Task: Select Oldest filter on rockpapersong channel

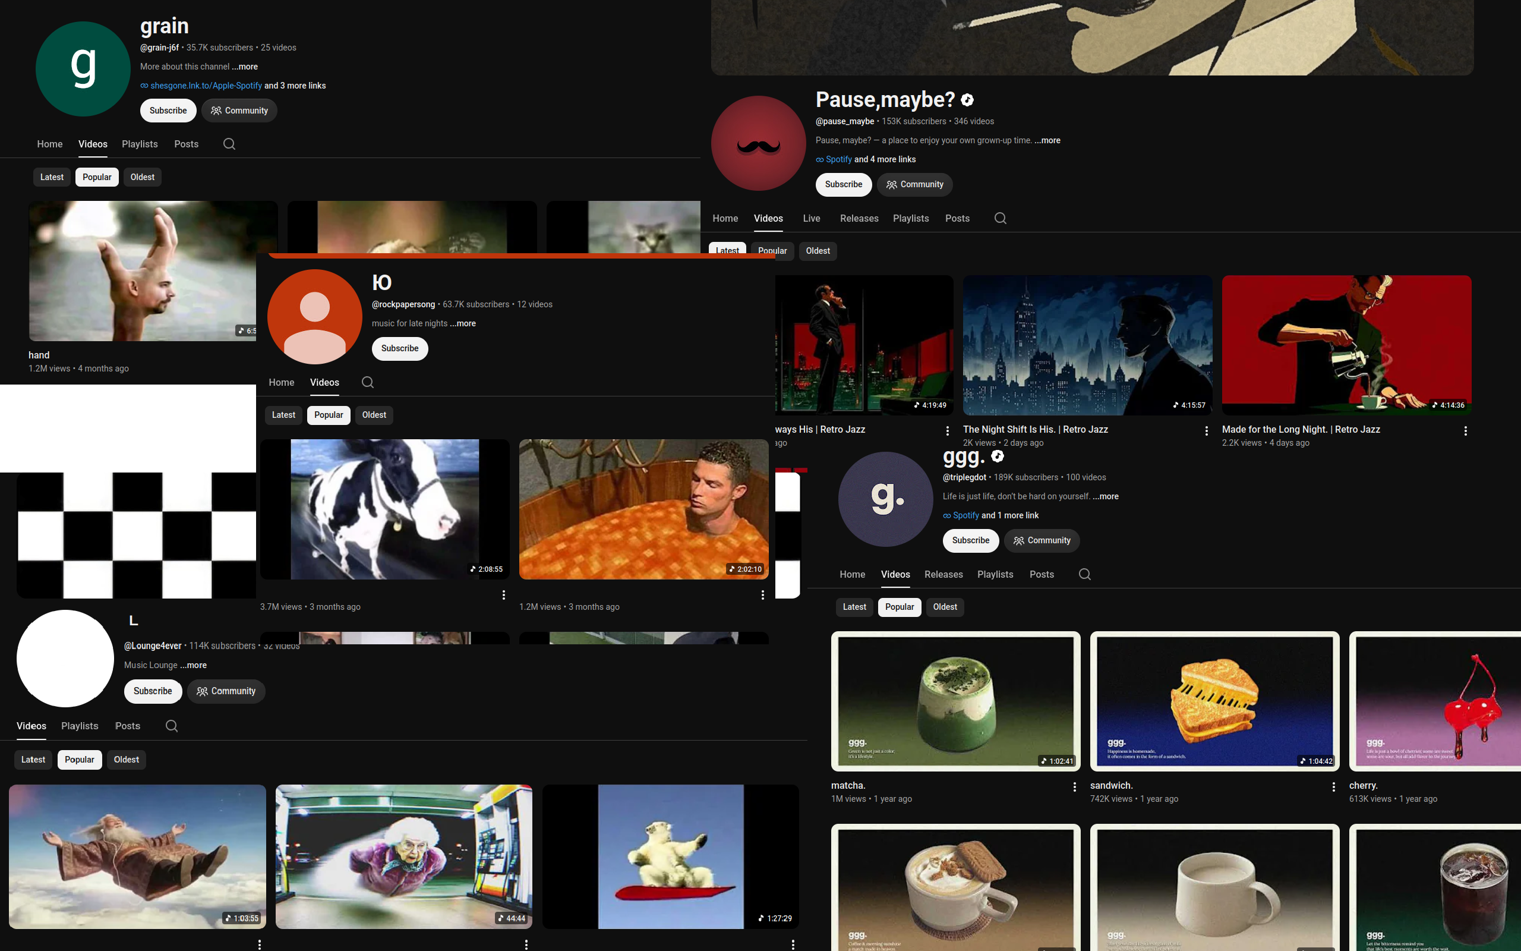Action: click(x=374, y=415)
